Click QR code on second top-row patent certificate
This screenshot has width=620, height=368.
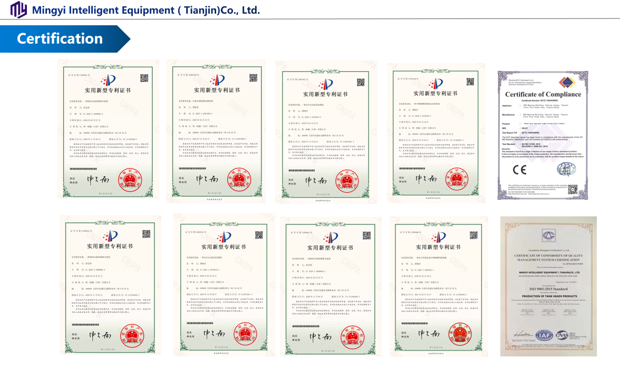point(253,78)
